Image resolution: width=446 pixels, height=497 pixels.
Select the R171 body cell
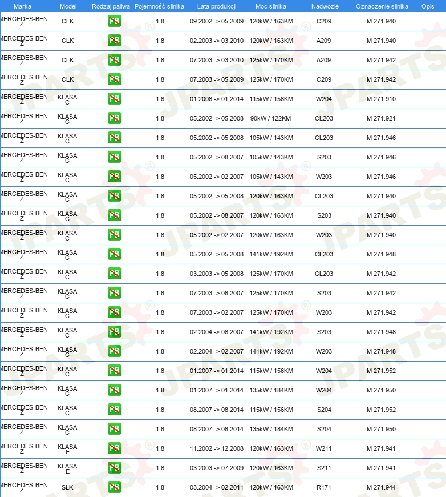[x=324, y=487]
